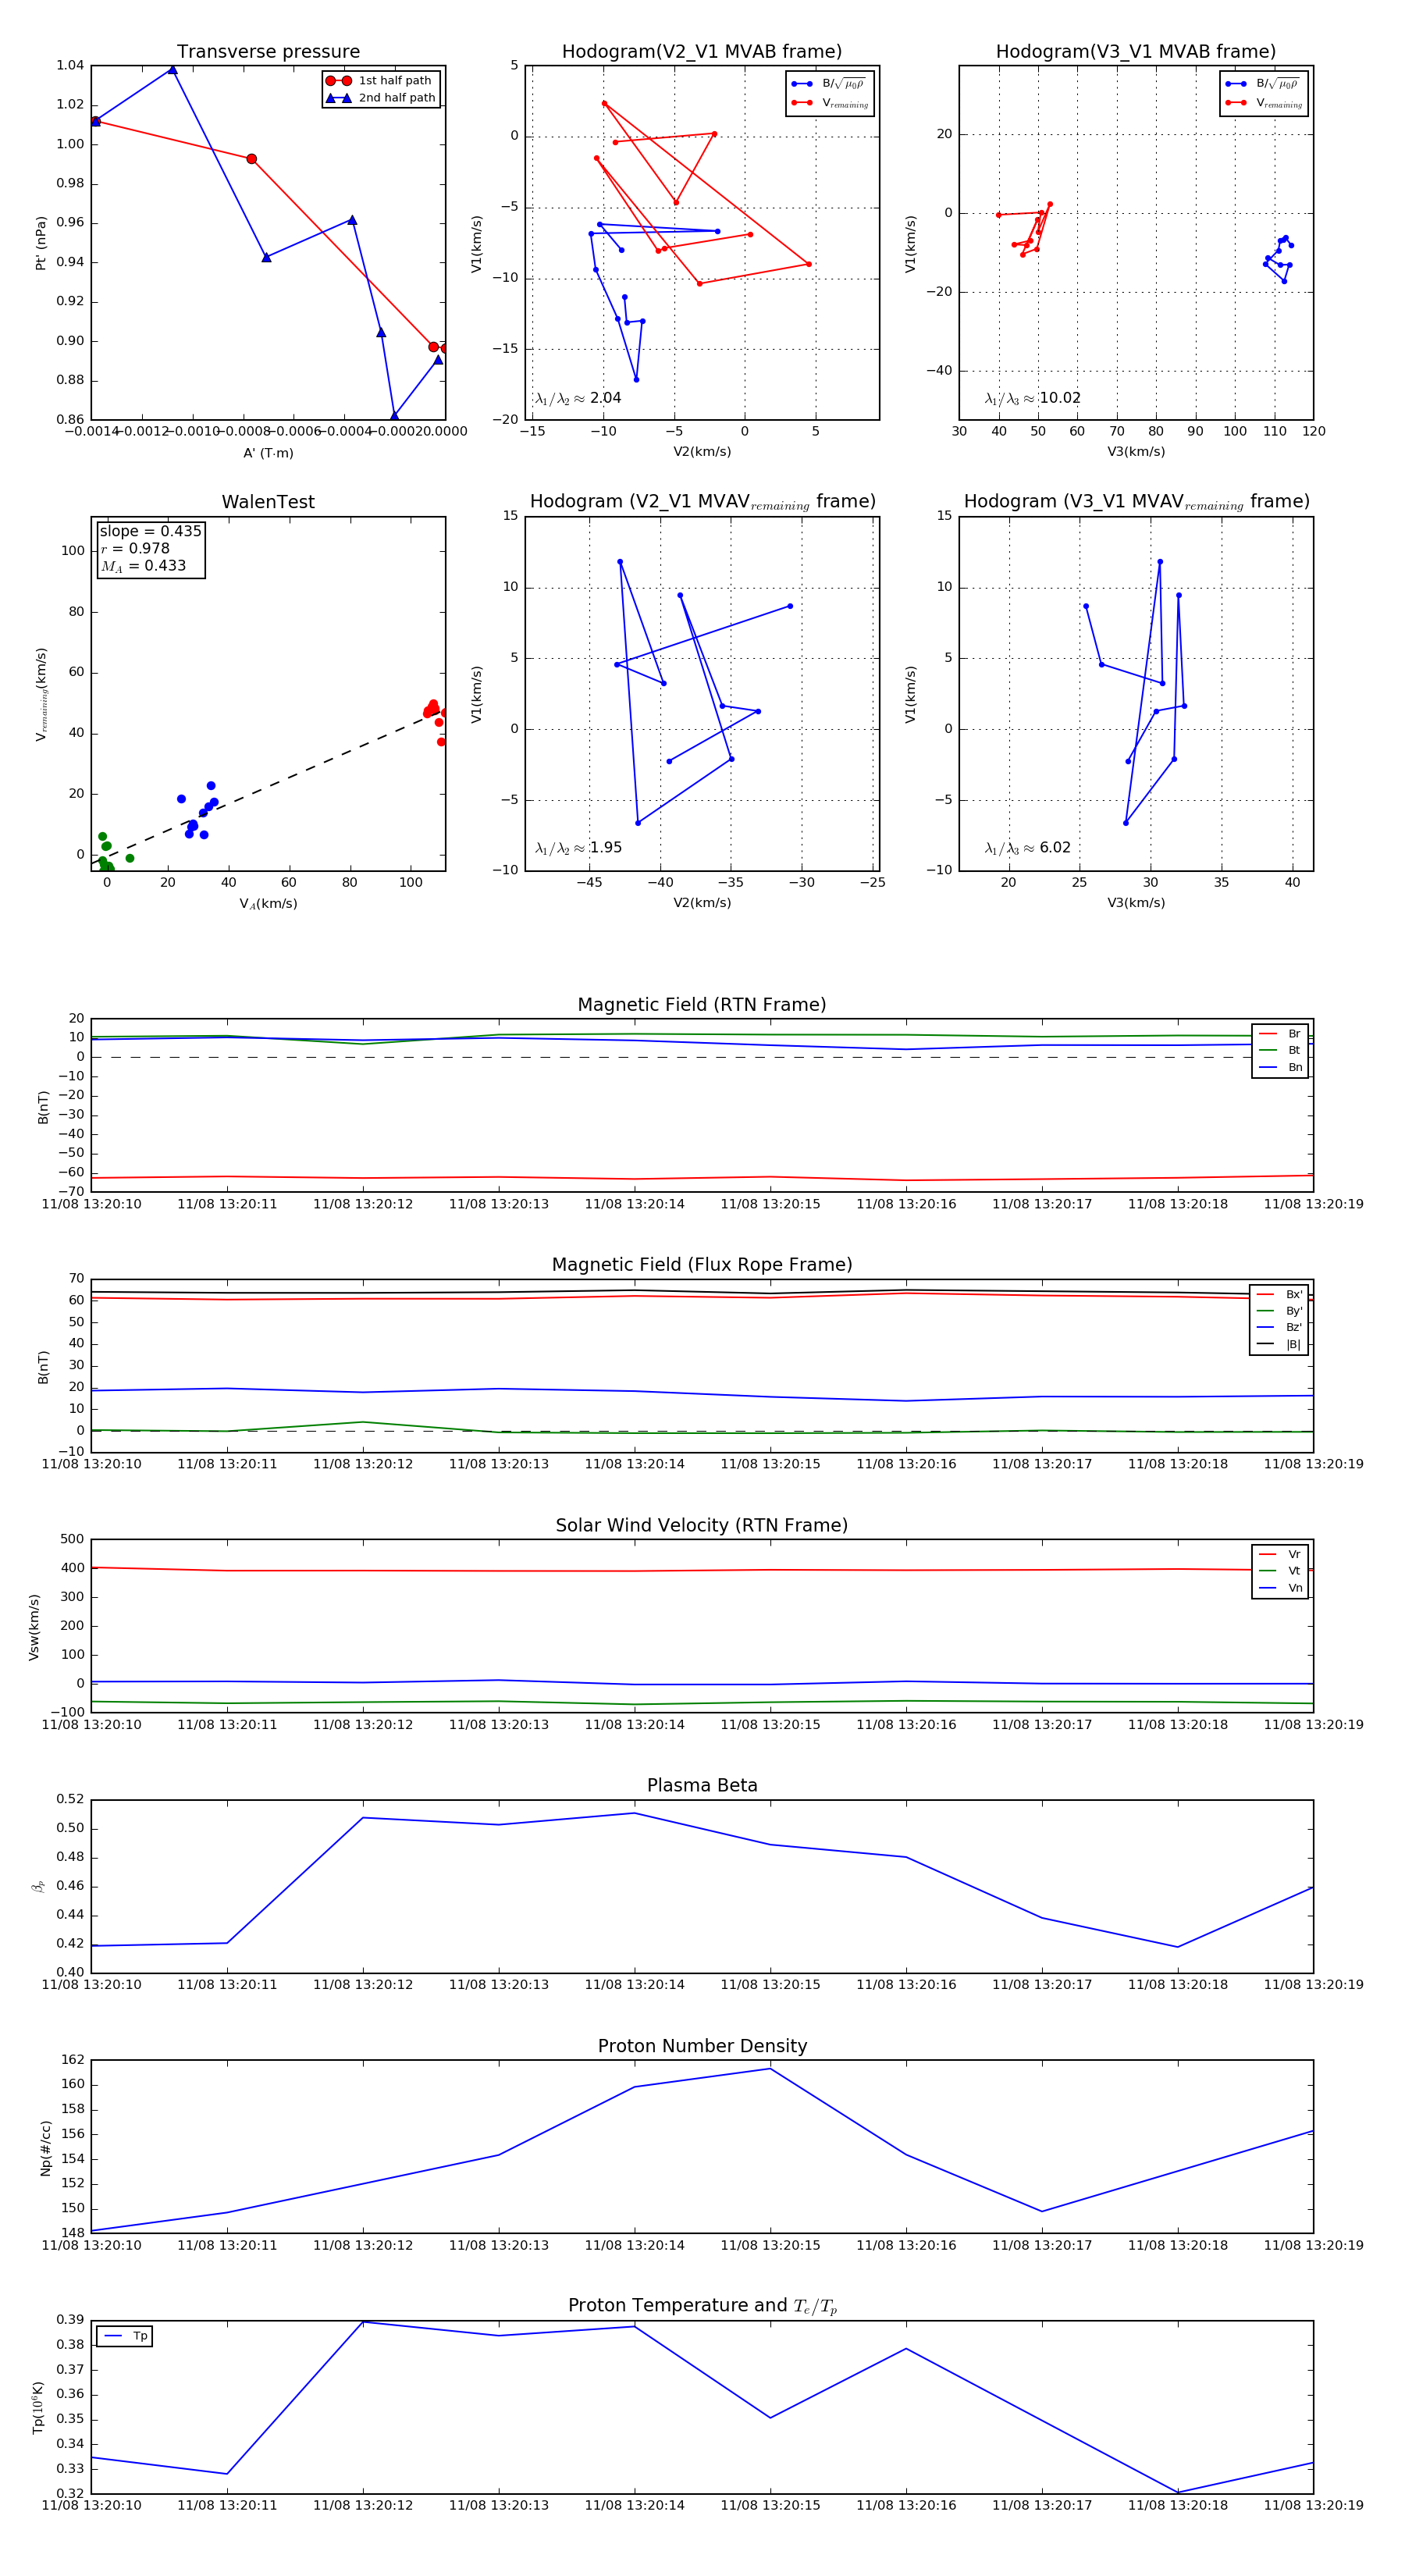Click the 'Hodogram(V3_V1 MVAB frame)' title

point(1136,52)
